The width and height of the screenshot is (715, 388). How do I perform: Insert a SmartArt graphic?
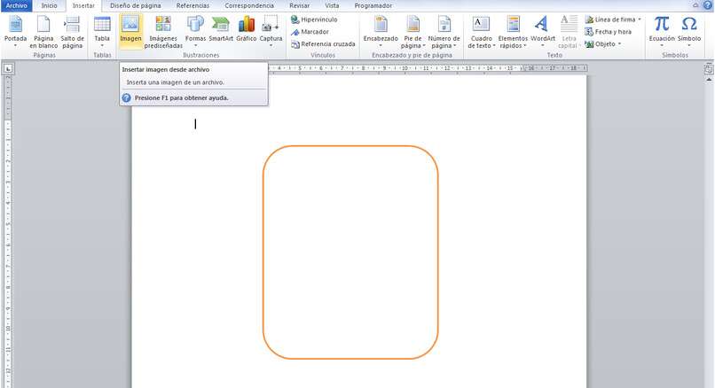[221, 29]
